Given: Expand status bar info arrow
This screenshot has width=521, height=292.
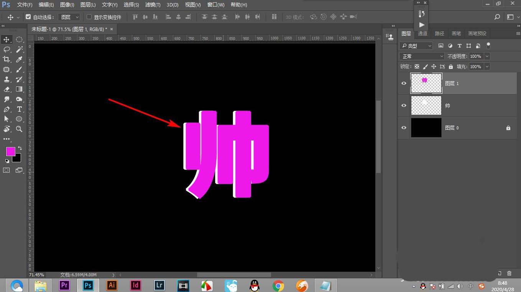Looking at the screenshot, I should pyautogui.click(x=113, y=275).
